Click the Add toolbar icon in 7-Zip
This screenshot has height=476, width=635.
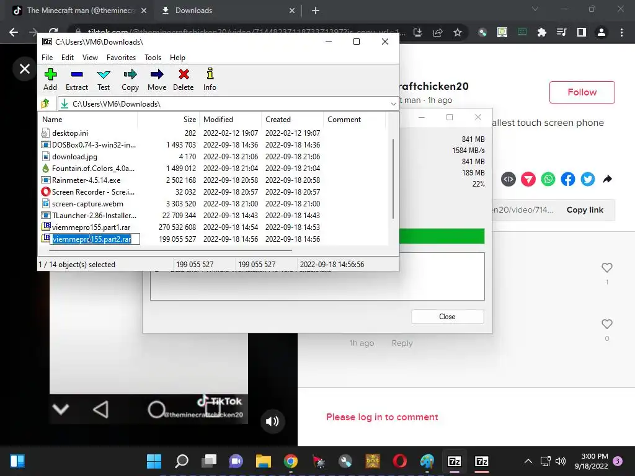(x=50, y=79)
